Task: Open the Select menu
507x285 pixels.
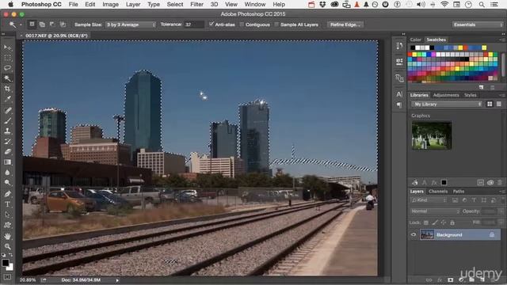Action: click(175, 5)
